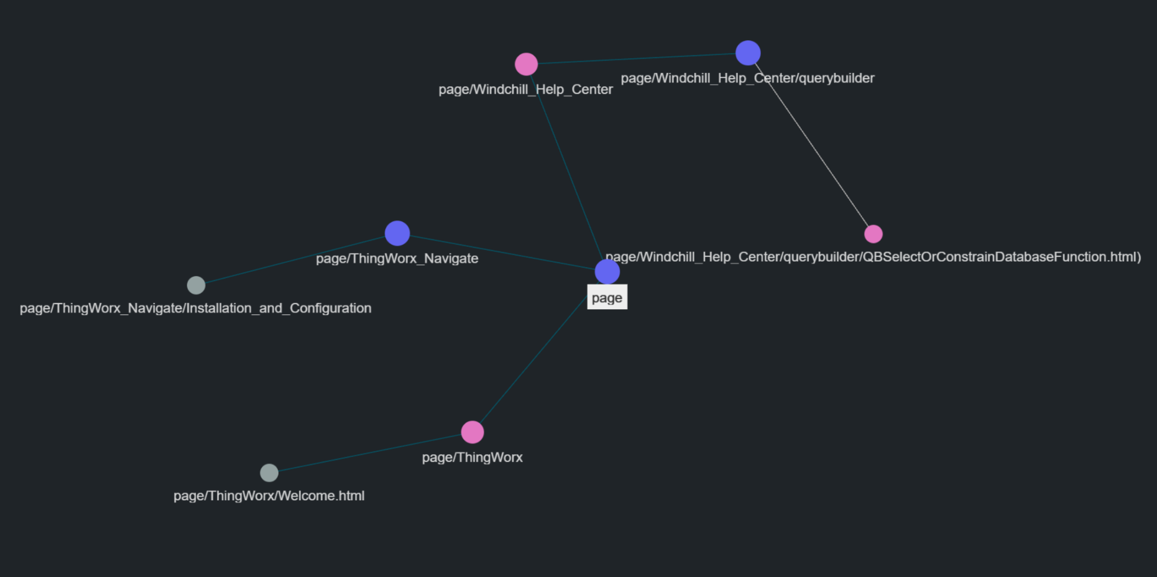1157x577 pixels.
Task: Open the page/Windchill_Help_Center label
Action: point(526,89)
